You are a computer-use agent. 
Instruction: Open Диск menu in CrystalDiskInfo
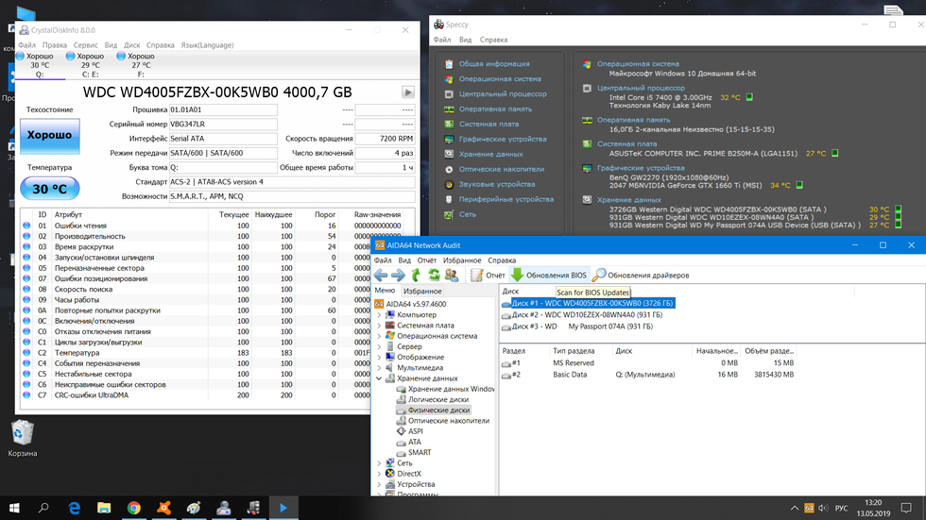tap(131, 44)
